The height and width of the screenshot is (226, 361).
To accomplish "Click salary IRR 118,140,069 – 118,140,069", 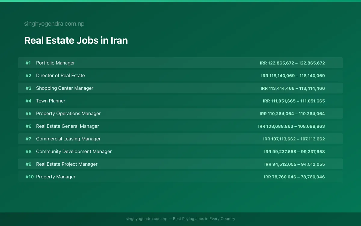I will coord(293,76).
